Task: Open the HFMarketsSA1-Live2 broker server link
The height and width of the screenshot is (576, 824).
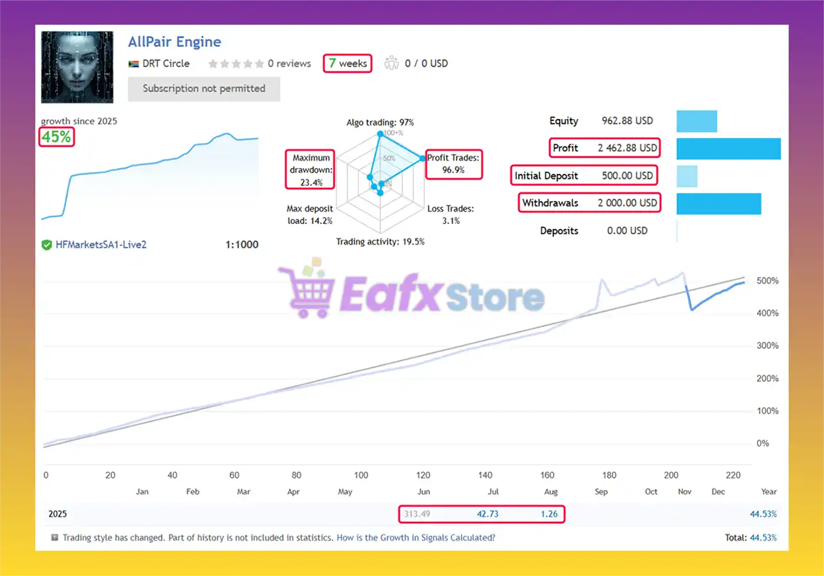Action: [x=100, y=245]
